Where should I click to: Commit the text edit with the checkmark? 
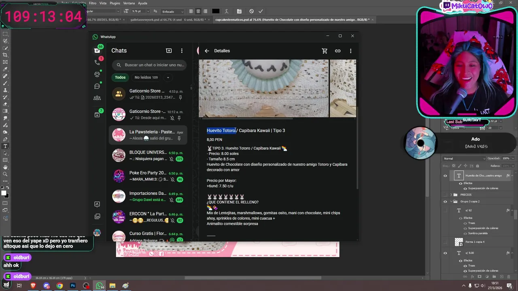point(261,11)
